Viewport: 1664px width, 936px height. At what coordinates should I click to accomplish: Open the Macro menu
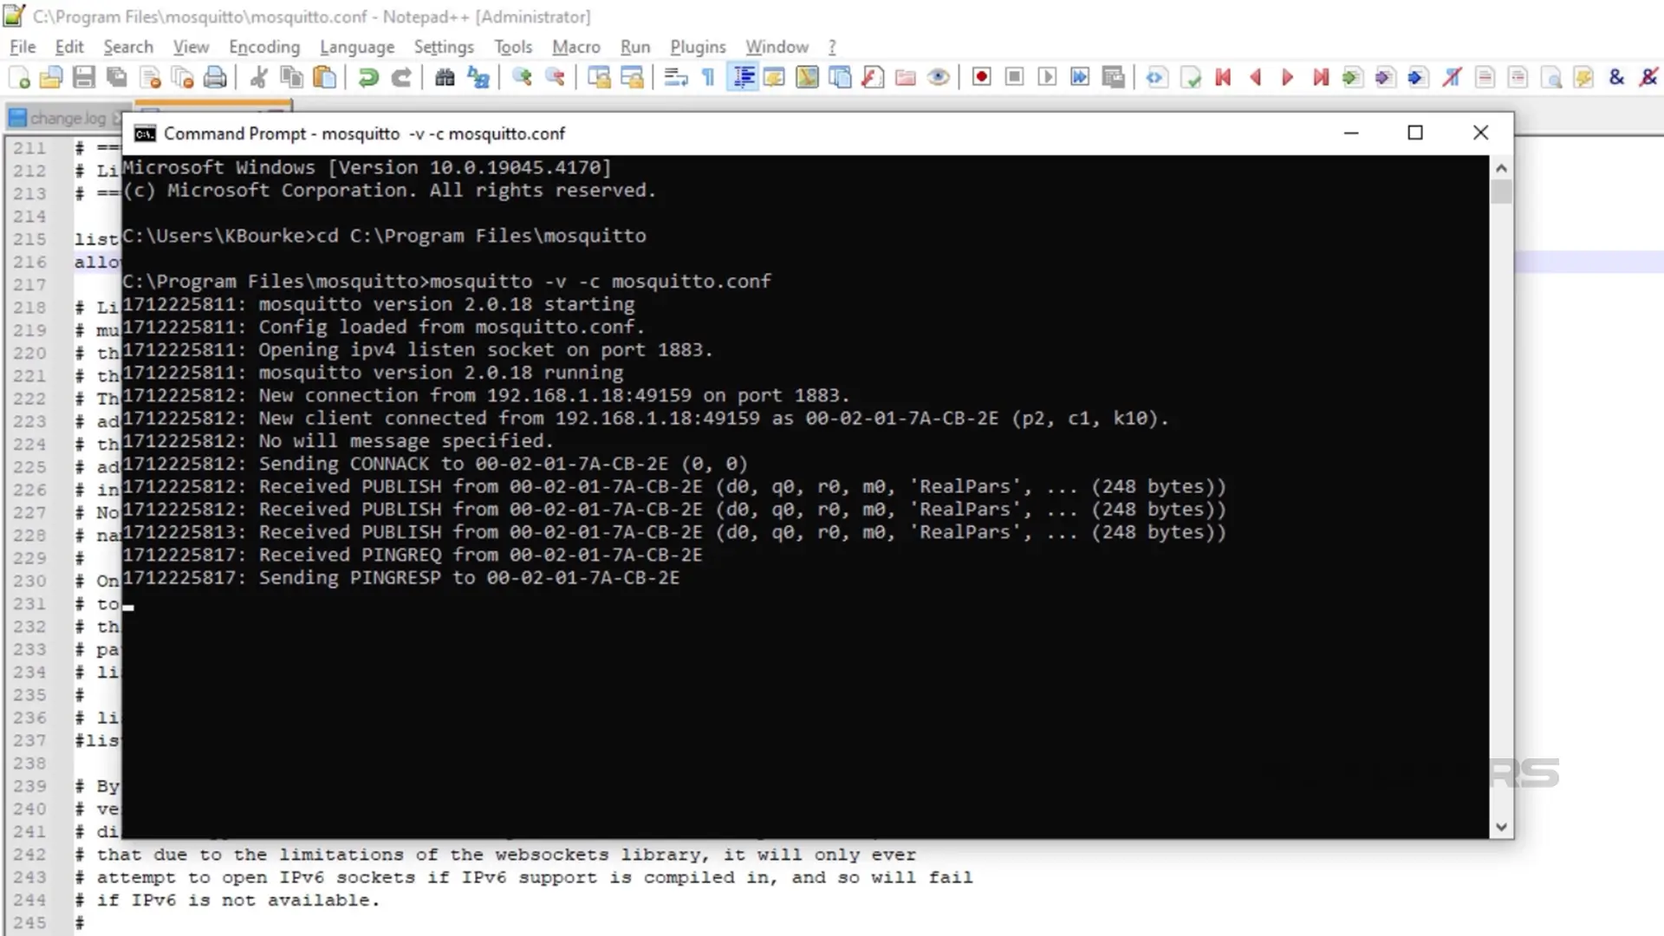click(x=576, y=47)
